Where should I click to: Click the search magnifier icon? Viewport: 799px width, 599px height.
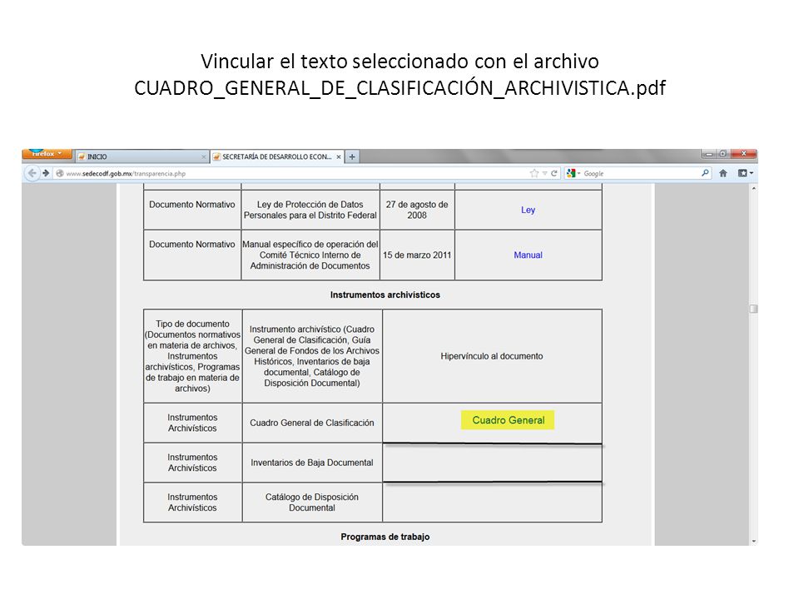(x=705, y=173)
